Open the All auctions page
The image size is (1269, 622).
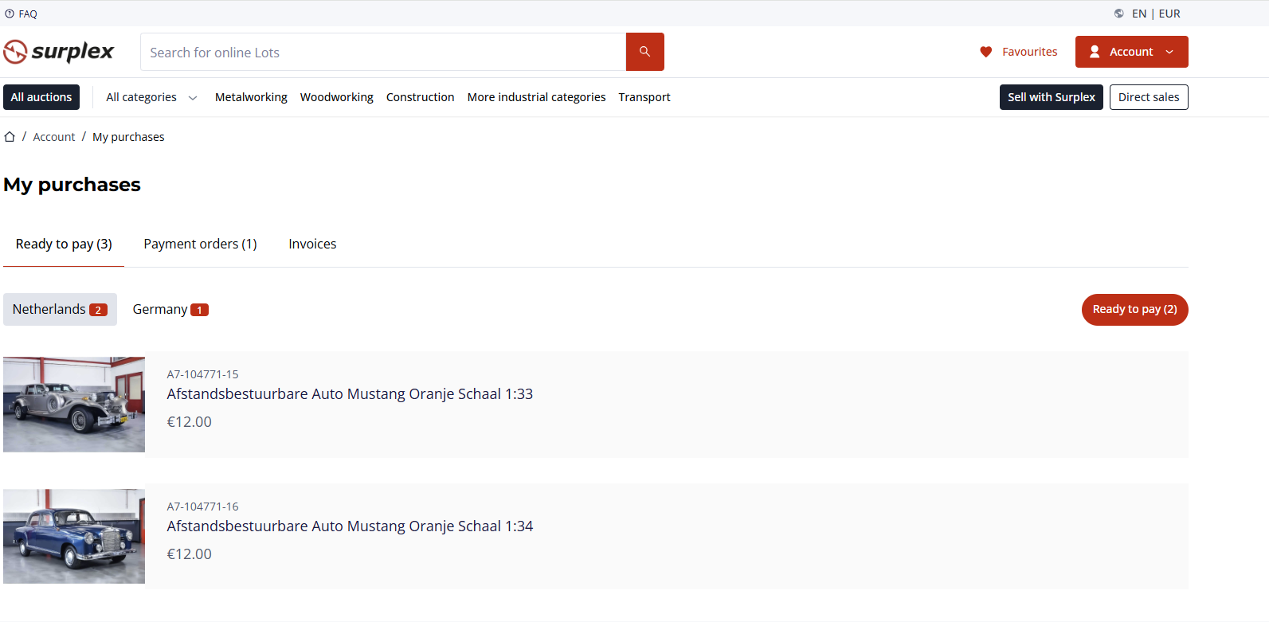[41, 97]
